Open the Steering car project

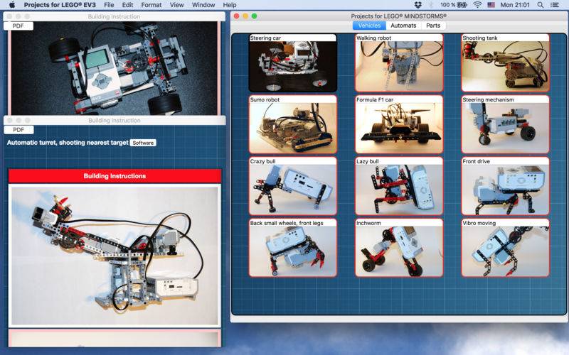tap(293, 62)
